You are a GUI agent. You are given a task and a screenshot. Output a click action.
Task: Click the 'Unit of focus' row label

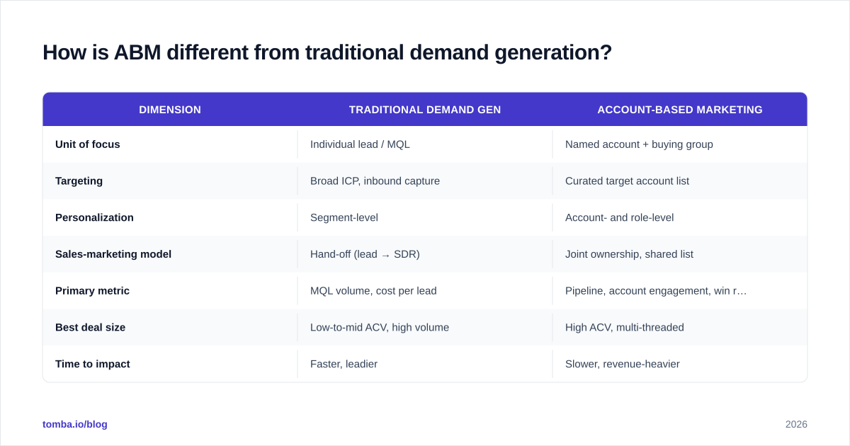click(x=88, y=144)
